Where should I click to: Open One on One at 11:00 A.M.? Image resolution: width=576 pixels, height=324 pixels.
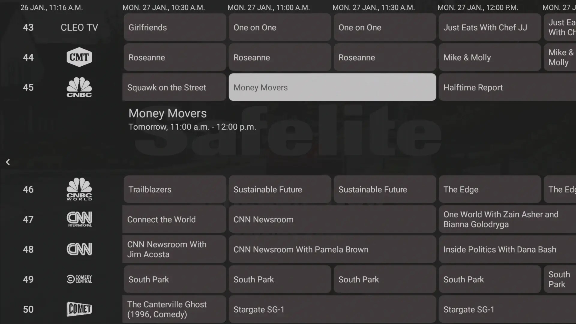[x=280, y=27]
